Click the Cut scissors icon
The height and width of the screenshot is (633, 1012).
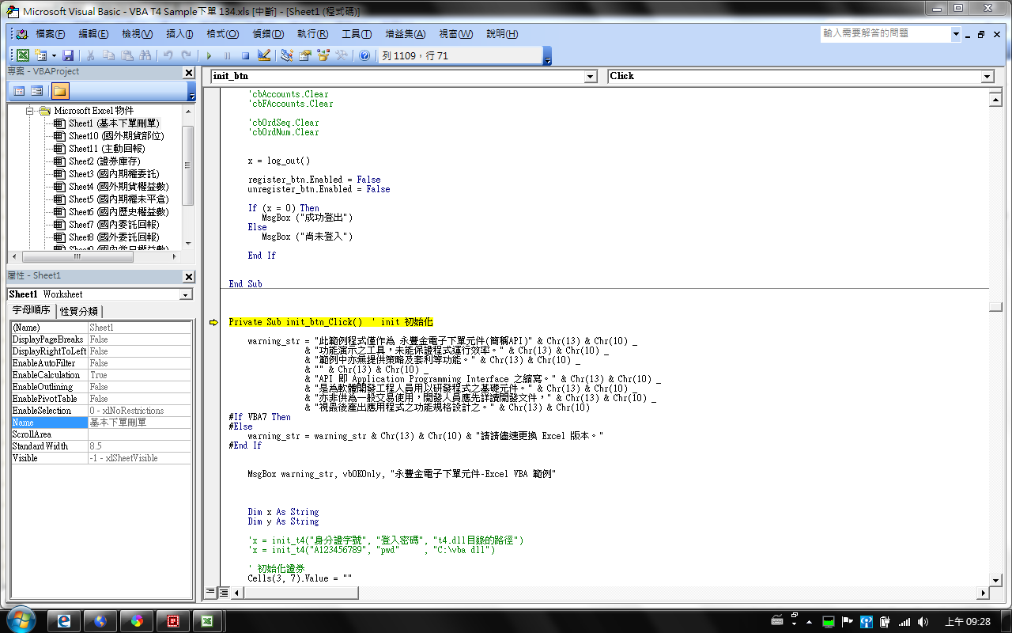pos(91,55)
